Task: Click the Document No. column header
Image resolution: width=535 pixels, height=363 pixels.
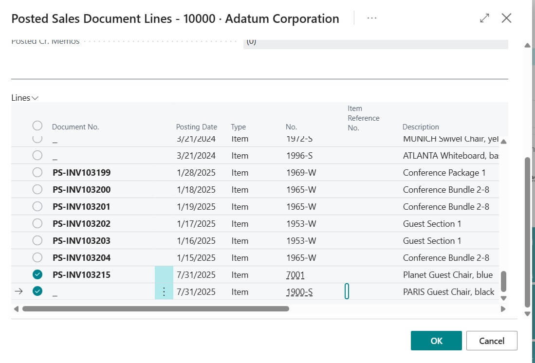Action: (x=75, y=127)
